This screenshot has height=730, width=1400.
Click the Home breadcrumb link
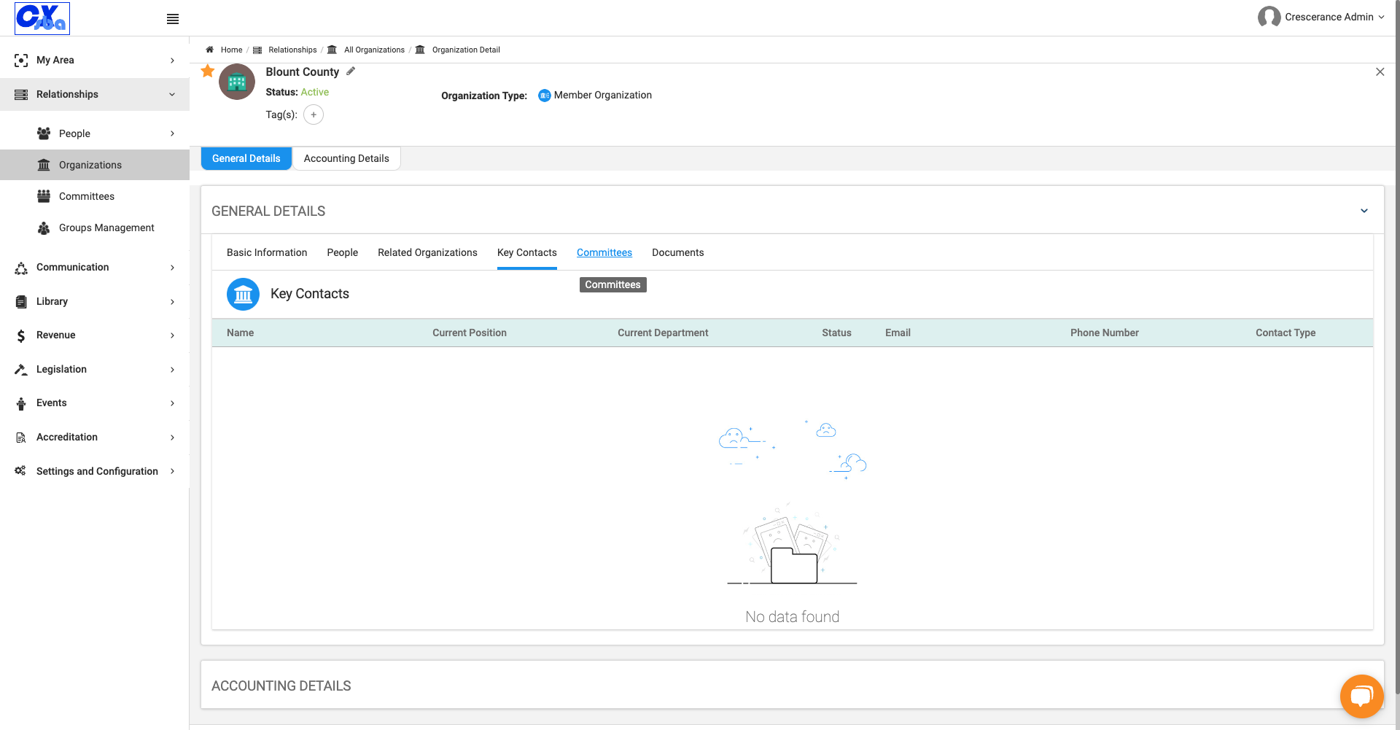click(x=232, y=50)
